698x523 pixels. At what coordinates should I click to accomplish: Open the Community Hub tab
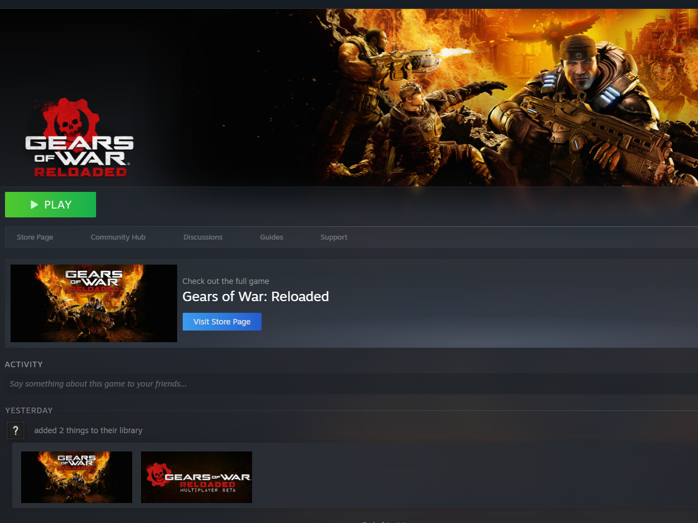tap(118, 237)
